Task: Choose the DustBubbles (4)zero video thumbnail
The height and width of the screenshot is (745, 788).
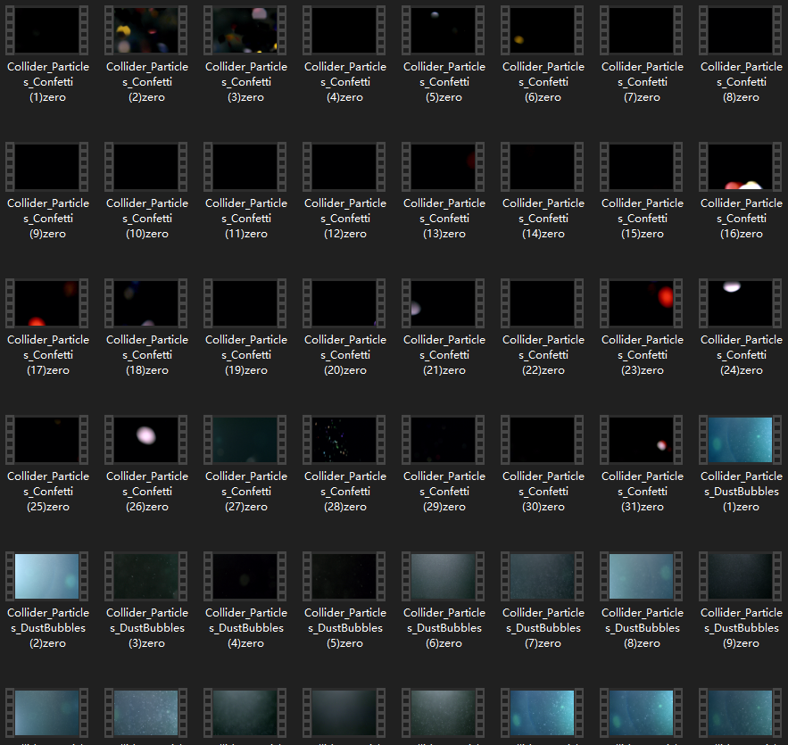Action: tap(245, 576)
